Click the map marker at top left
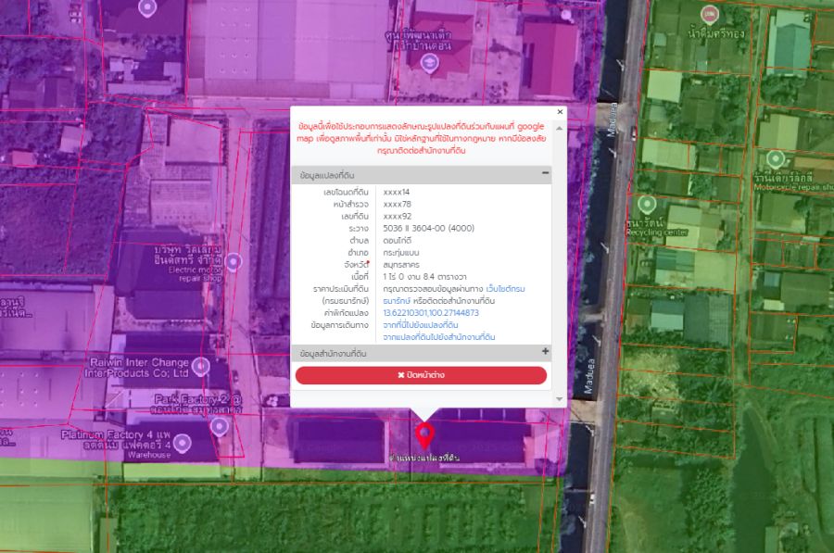The height and width of the screenshot is (553, 834). click(145, 8)
